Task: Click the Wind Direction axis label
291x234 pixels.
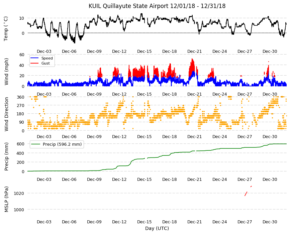Action: [6, 114]
